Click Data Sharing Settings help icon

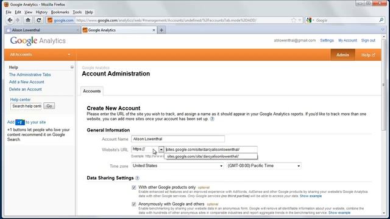[x=137, y=178]
